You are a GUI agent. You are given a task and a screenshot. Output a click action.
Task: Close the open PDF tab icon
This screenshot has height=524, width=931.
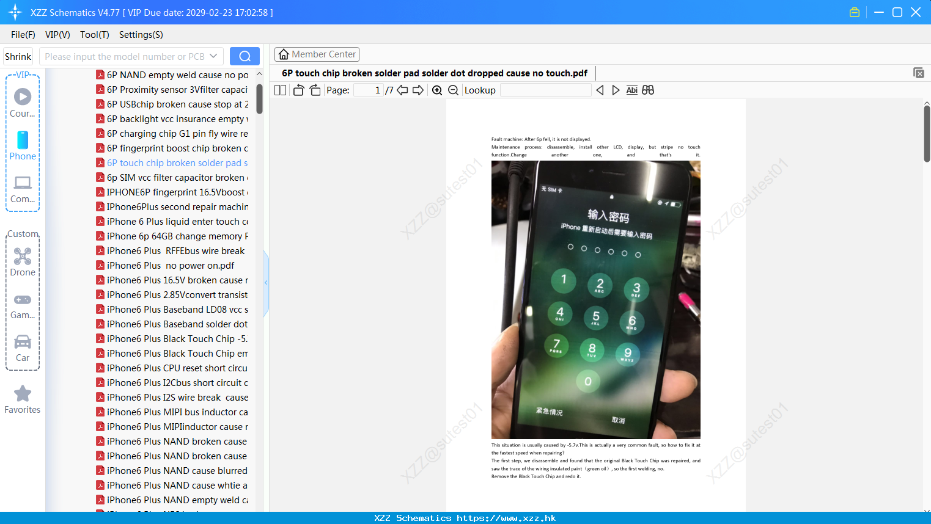919,73
